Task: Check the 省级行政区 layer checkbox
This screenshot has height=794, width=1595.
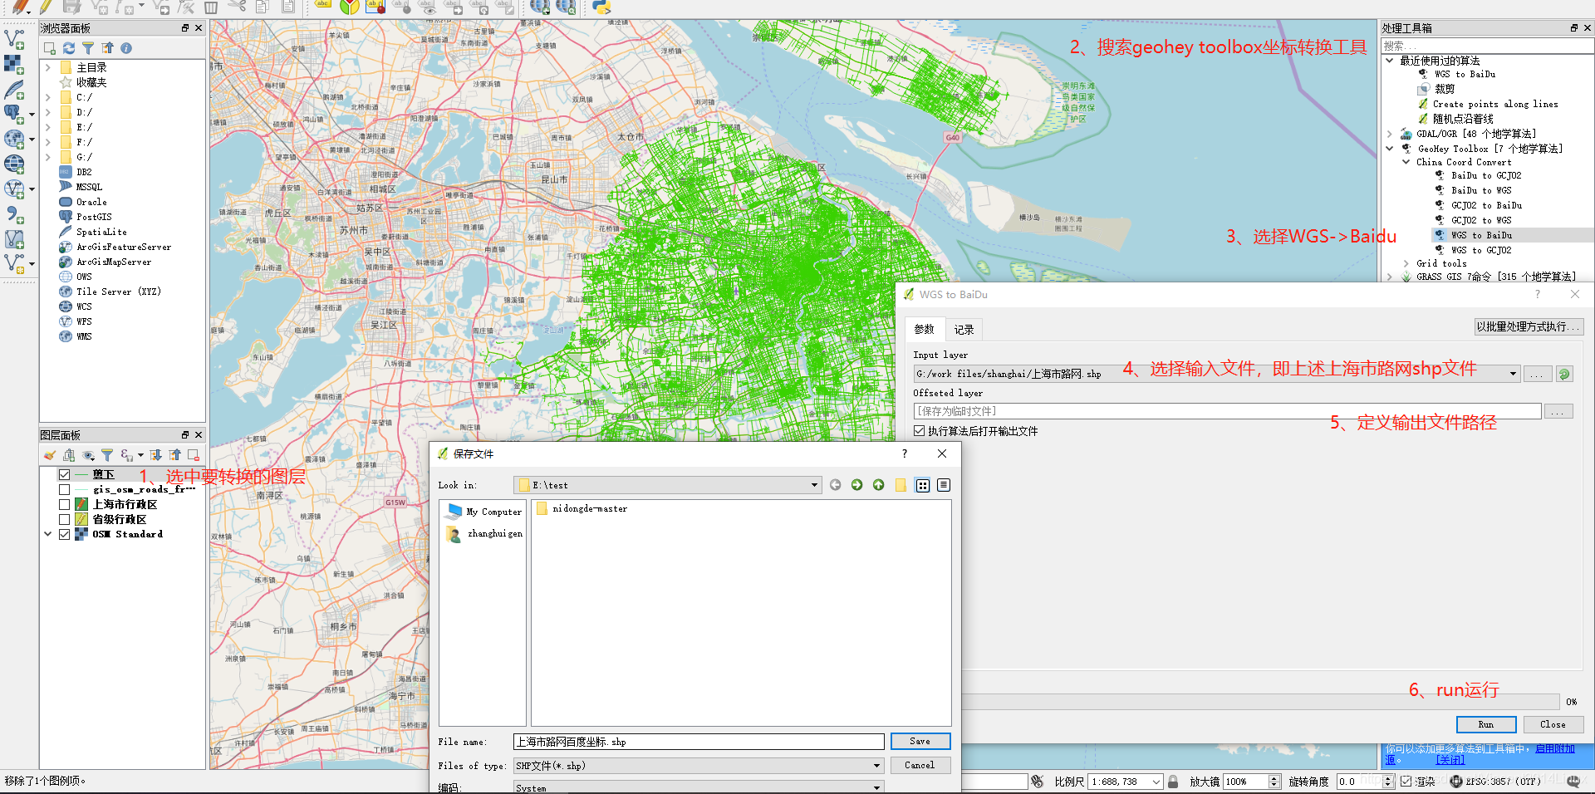Action: (64, 519)
